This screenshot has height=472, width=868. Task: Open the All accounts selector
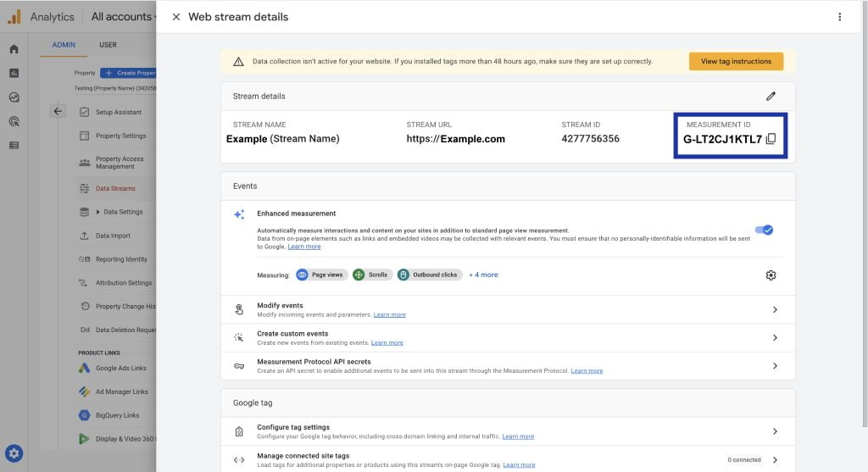(124, 17)
